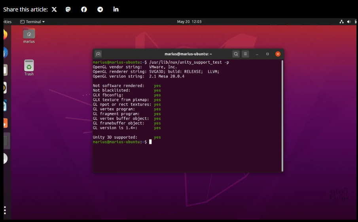Minimize the terminal window
This screenshot has width=358, height=222.
257,54
